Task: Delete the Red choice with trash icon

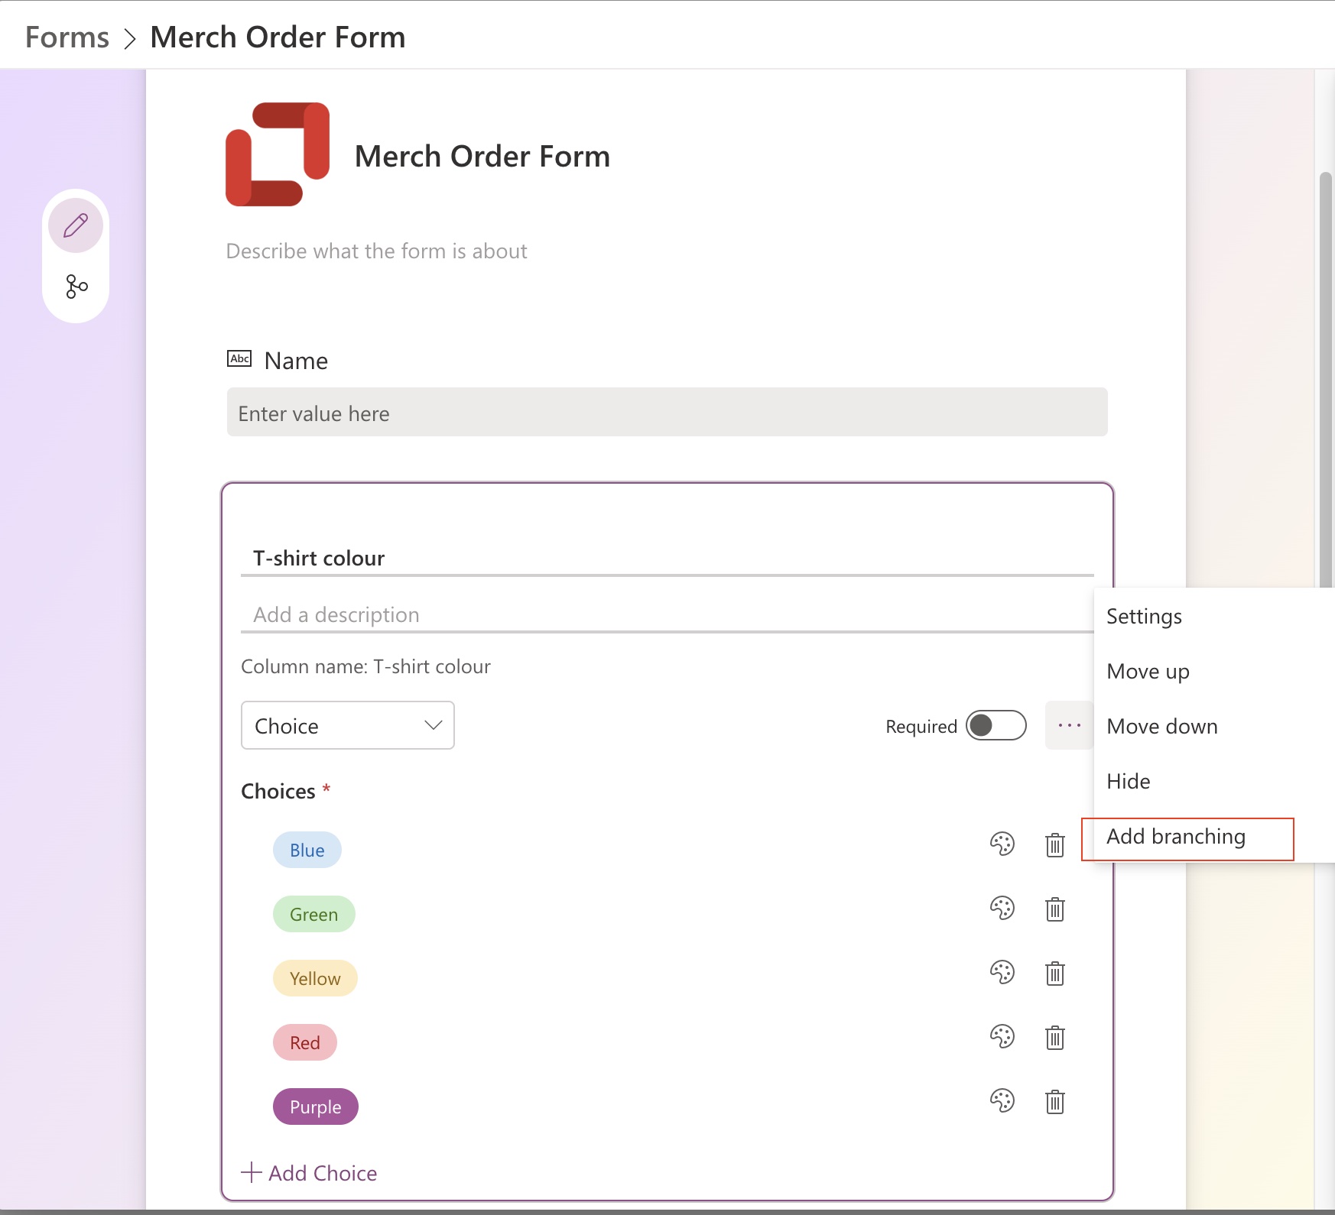Action: (1054, 1038)
